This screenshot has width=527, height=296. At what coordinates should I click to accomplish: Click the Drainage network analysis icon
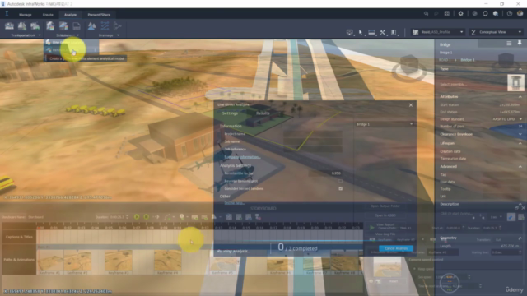(105, 25)
